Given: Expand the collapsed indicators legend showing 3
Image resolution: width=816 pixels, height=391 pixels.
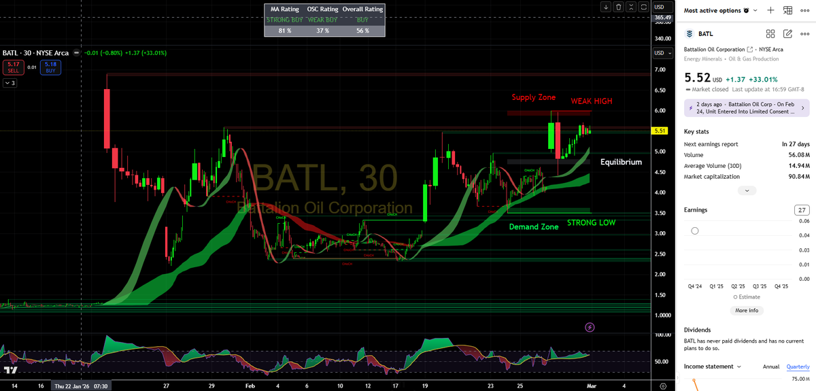Looking at the screenshot, I should click(10, 83).
